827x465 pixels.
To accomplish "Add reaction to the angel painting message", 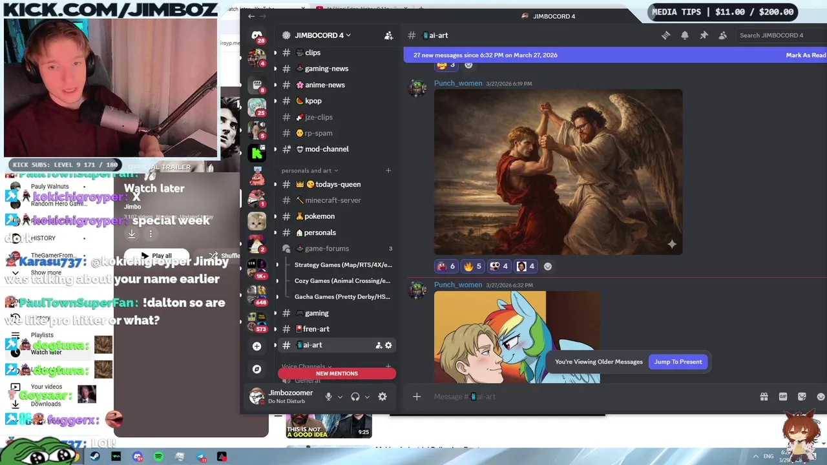I will [548, 266].
